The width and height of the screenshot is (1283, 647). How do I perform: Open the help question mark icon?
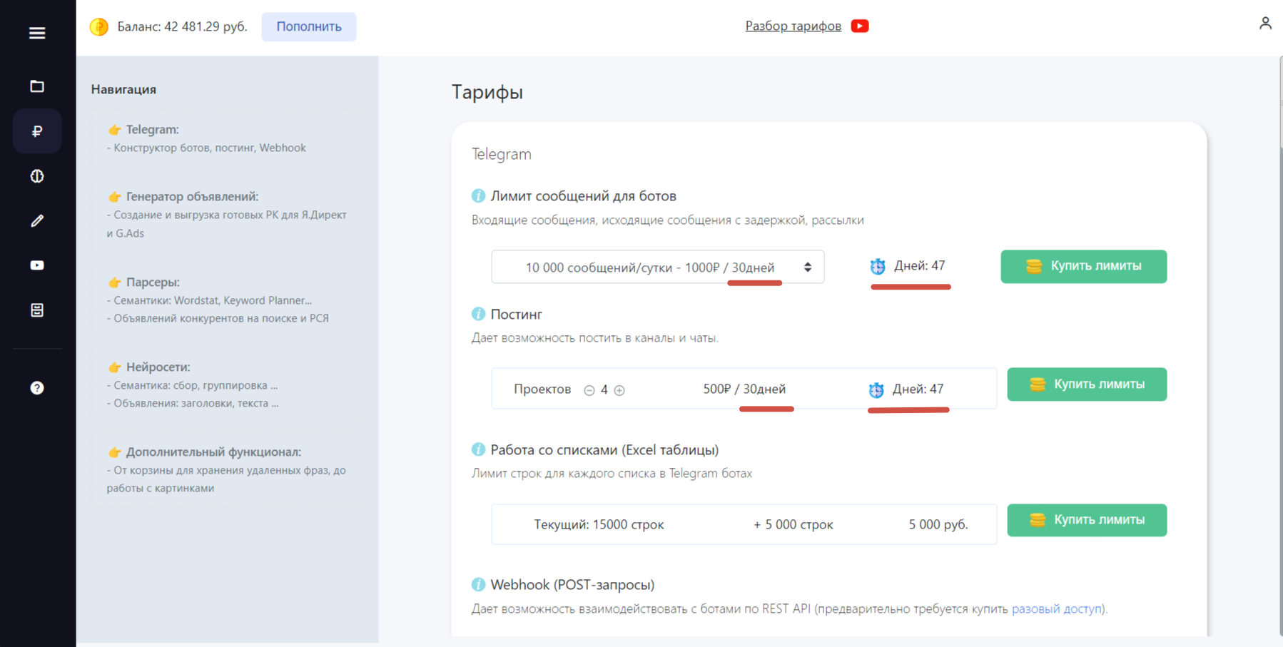37,388
